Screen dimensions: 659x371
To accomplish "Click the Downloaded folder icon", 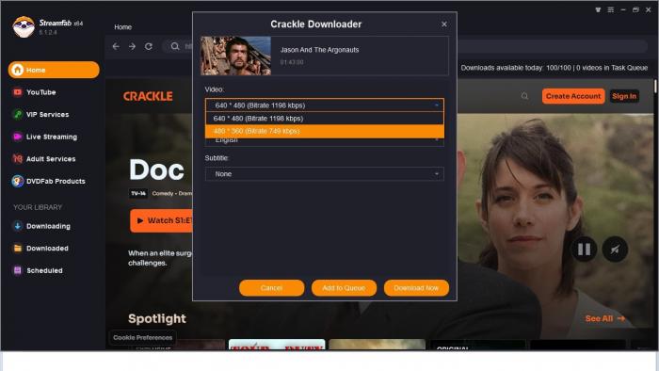I will (17, 248).
